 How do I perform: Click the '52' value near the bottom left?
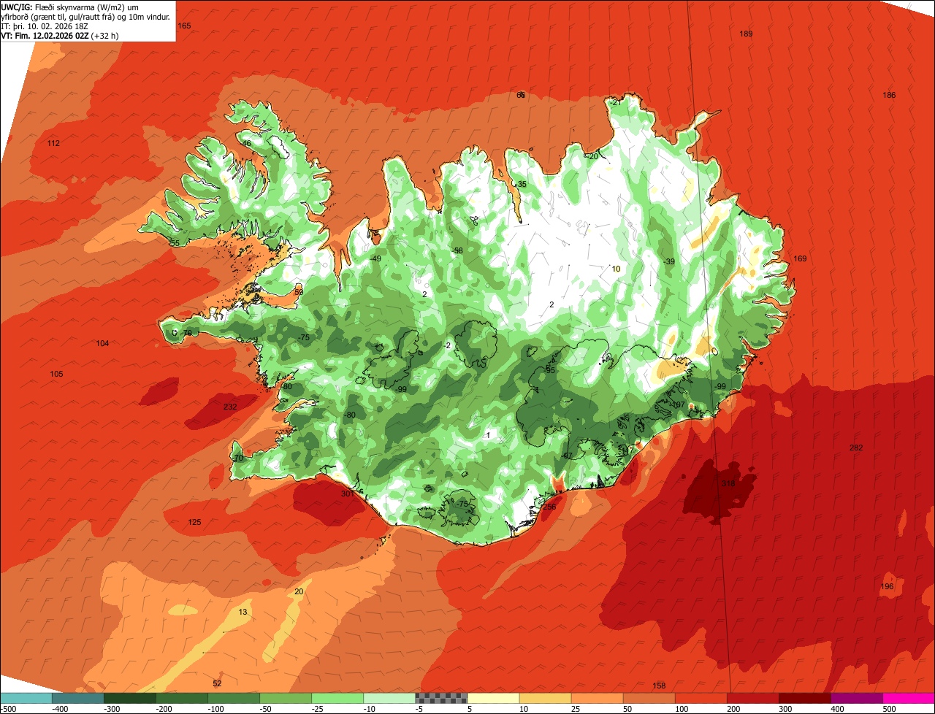(217, 684)
